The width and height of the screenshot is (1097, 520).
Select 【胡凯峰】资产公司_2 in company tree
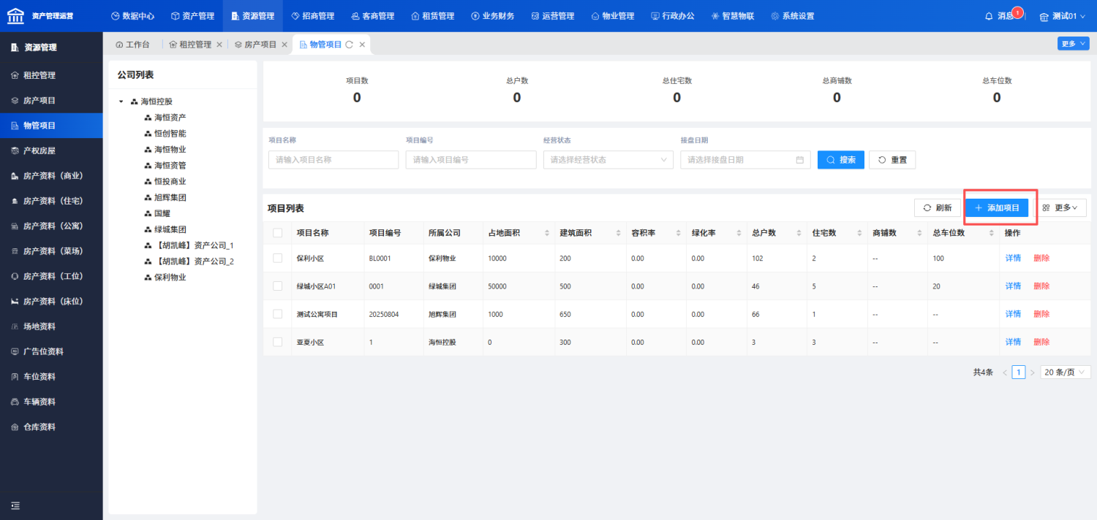[194, 261]
